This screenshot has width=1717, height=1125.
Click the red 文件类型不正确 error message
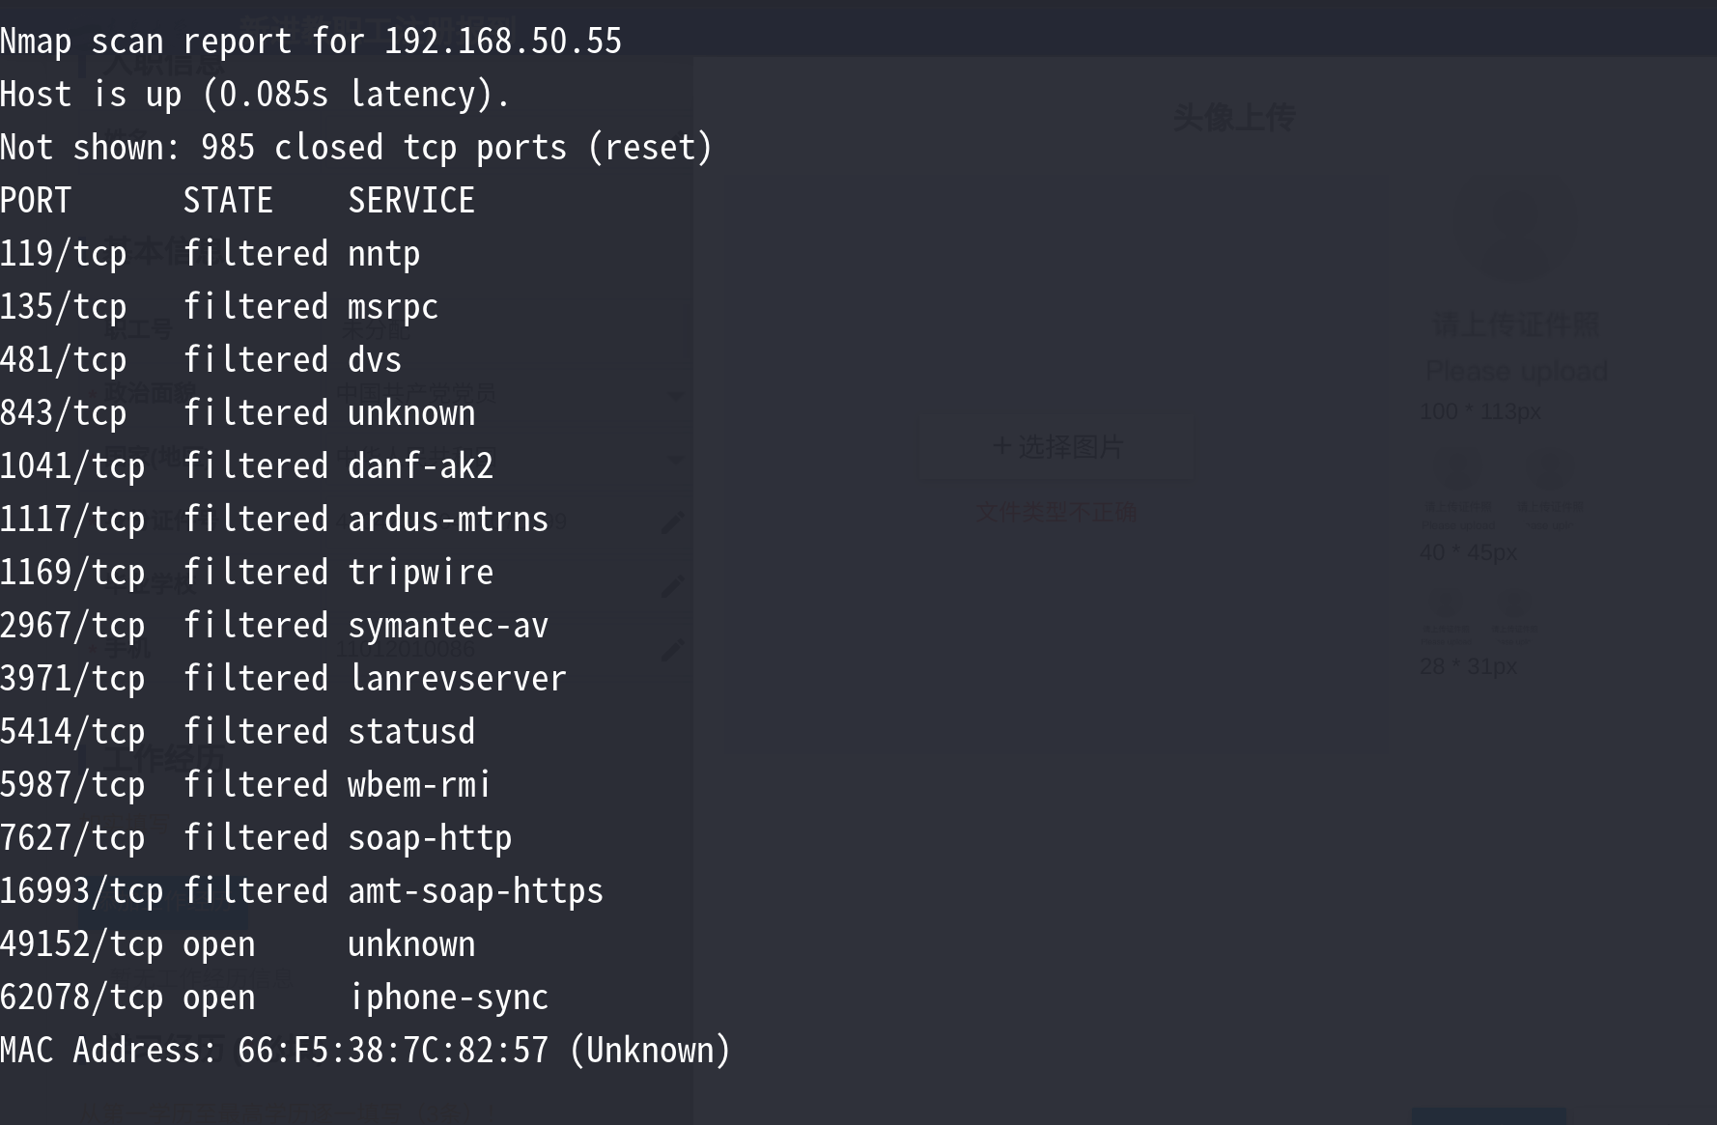pyautogui.click(x=1056, y=513)
